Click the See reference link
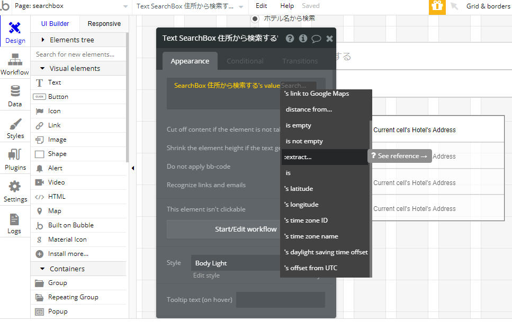512x322 pixels. click(400, 156)
